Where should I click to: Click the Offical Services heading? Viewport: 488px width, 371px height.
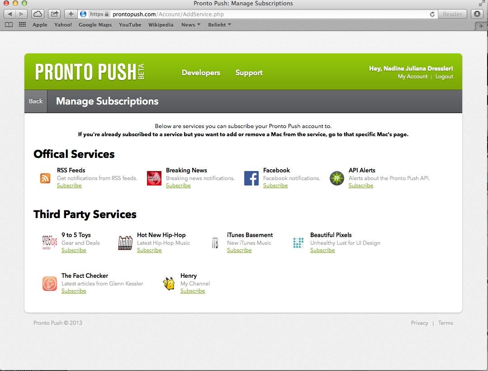pyautogui.click(x=74, y=154)
